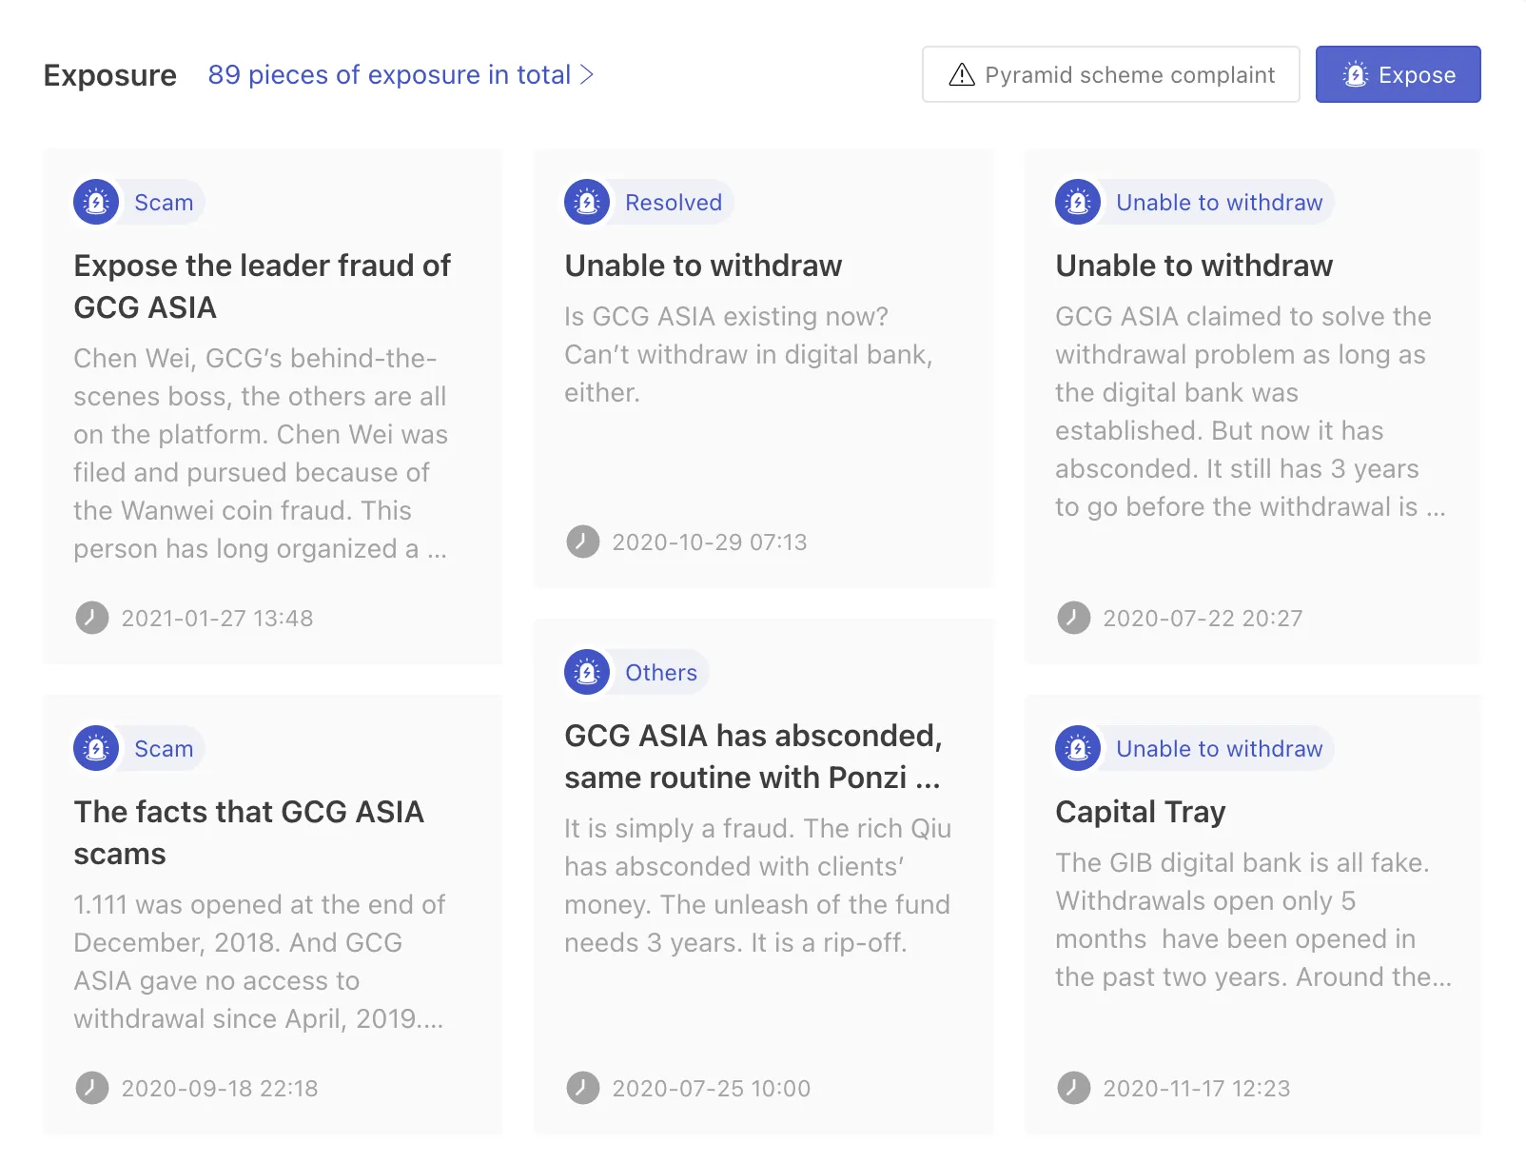Read the 'Chen Wei, GCG's behind-the-scenes boss' excerpt
1526x1163 pixels.
(261, 453)
